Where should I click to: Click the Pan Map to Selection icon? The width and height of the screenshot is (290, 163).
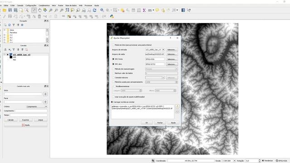(45, 10)
